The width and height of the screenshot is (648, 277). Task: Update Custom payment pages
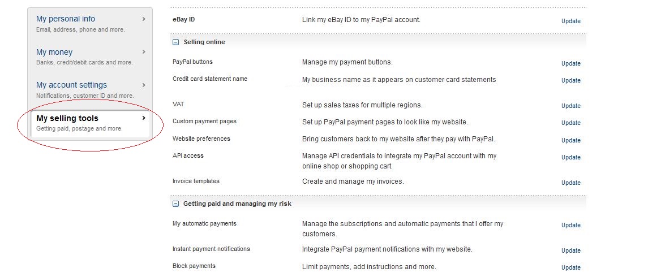[570, 123]
